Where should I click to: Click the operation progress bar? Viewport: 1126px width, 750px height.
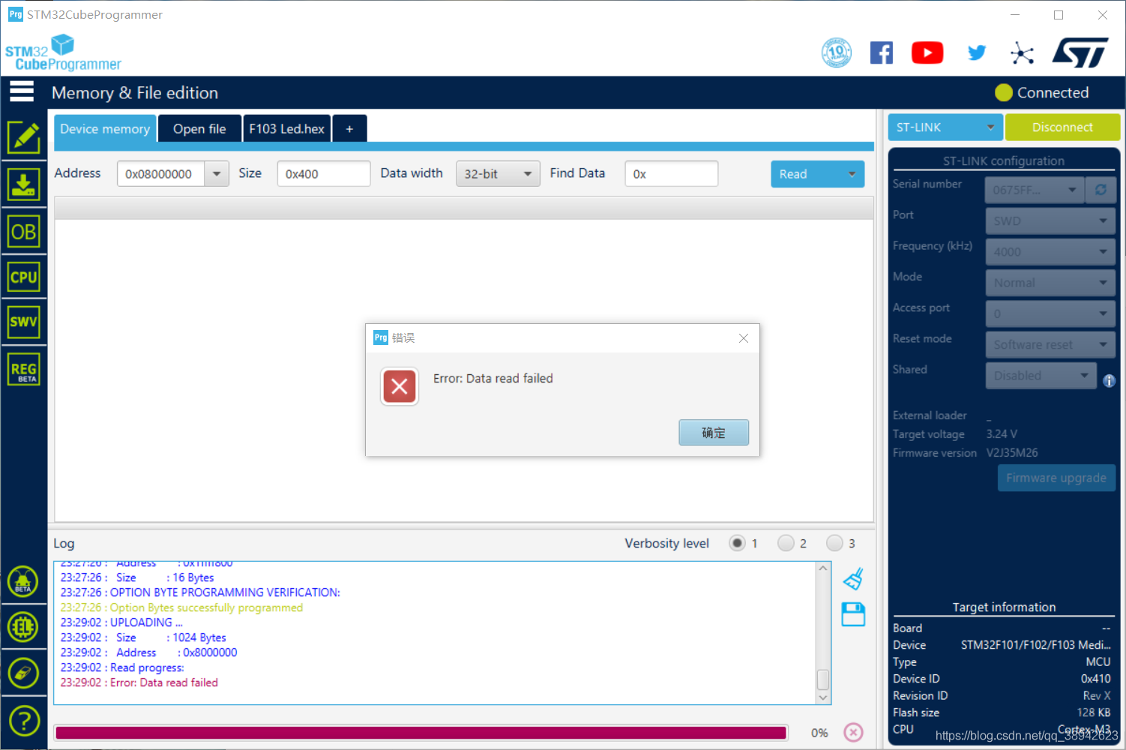tap(421, 733)
